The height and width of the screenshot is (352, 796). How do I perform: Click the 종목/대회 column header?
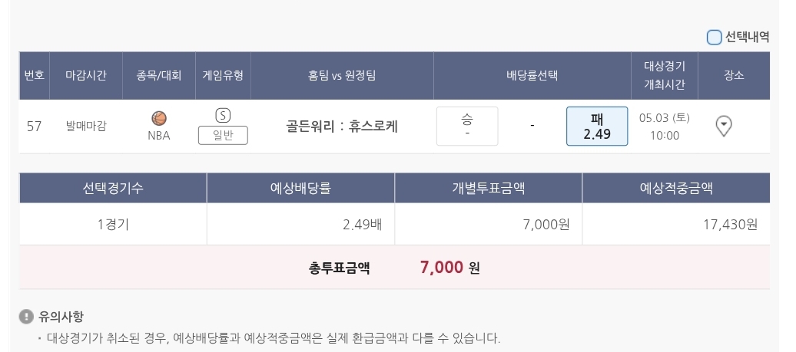[159, 75]
